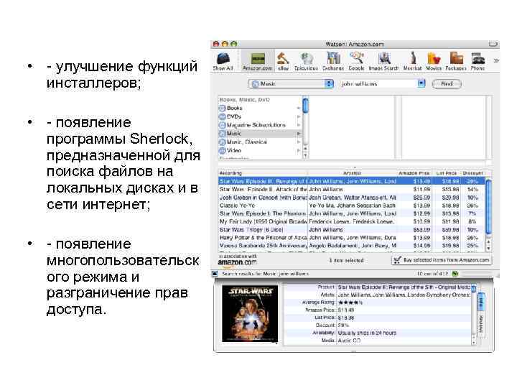Open the Show All tools icon
The image size is (517, 388).
click(x=223, y=61)
